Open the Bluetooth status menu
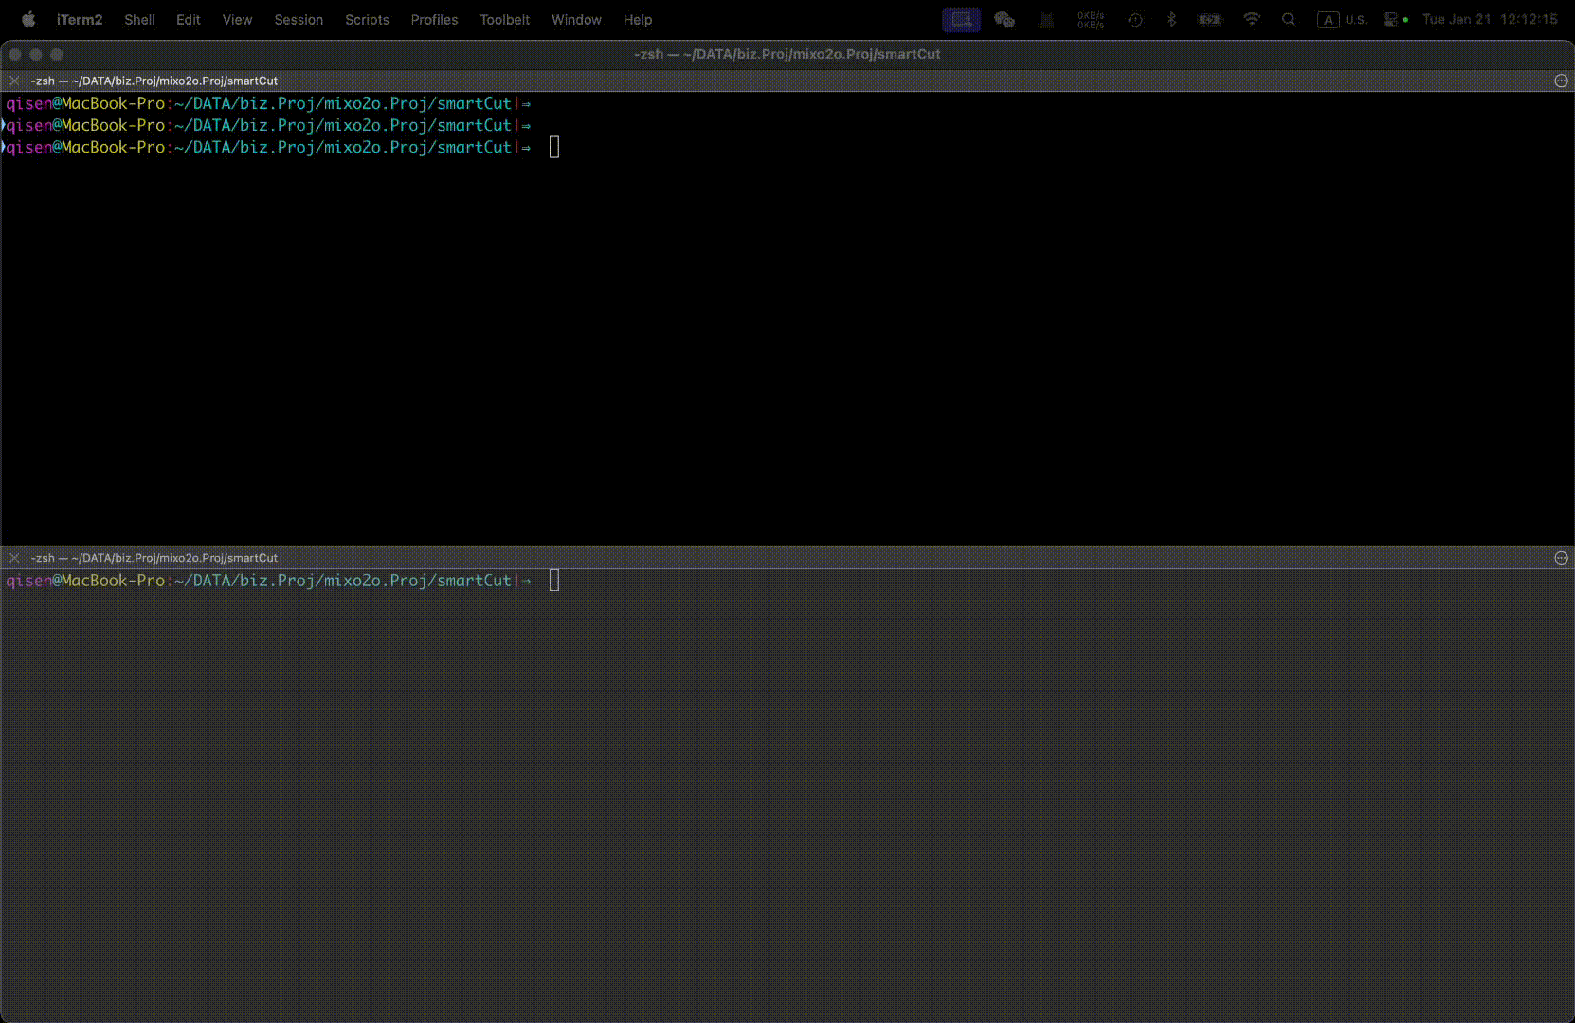 1172,19
